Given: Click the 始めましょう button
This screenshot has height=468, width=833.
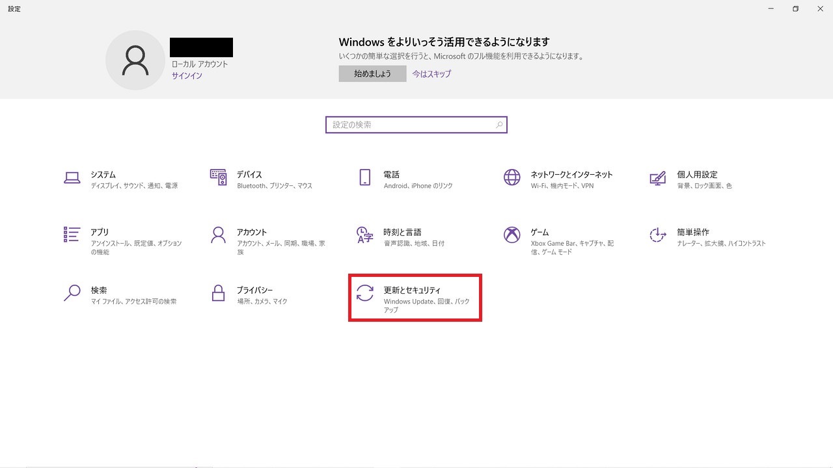Looking at the screenshot, I should click(372, 74).
